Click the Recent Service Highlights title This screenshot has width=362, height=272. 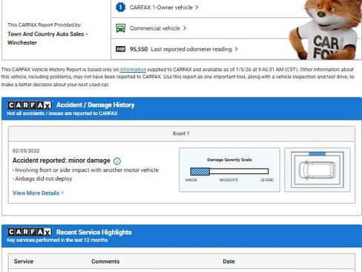tap(94, 232)
